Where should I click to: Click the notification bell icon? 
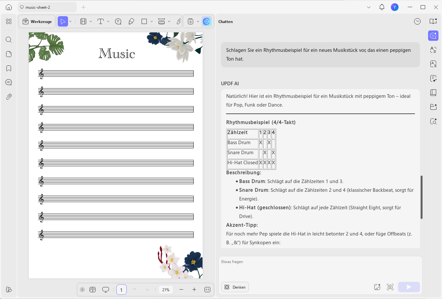[x=382, y=7]
